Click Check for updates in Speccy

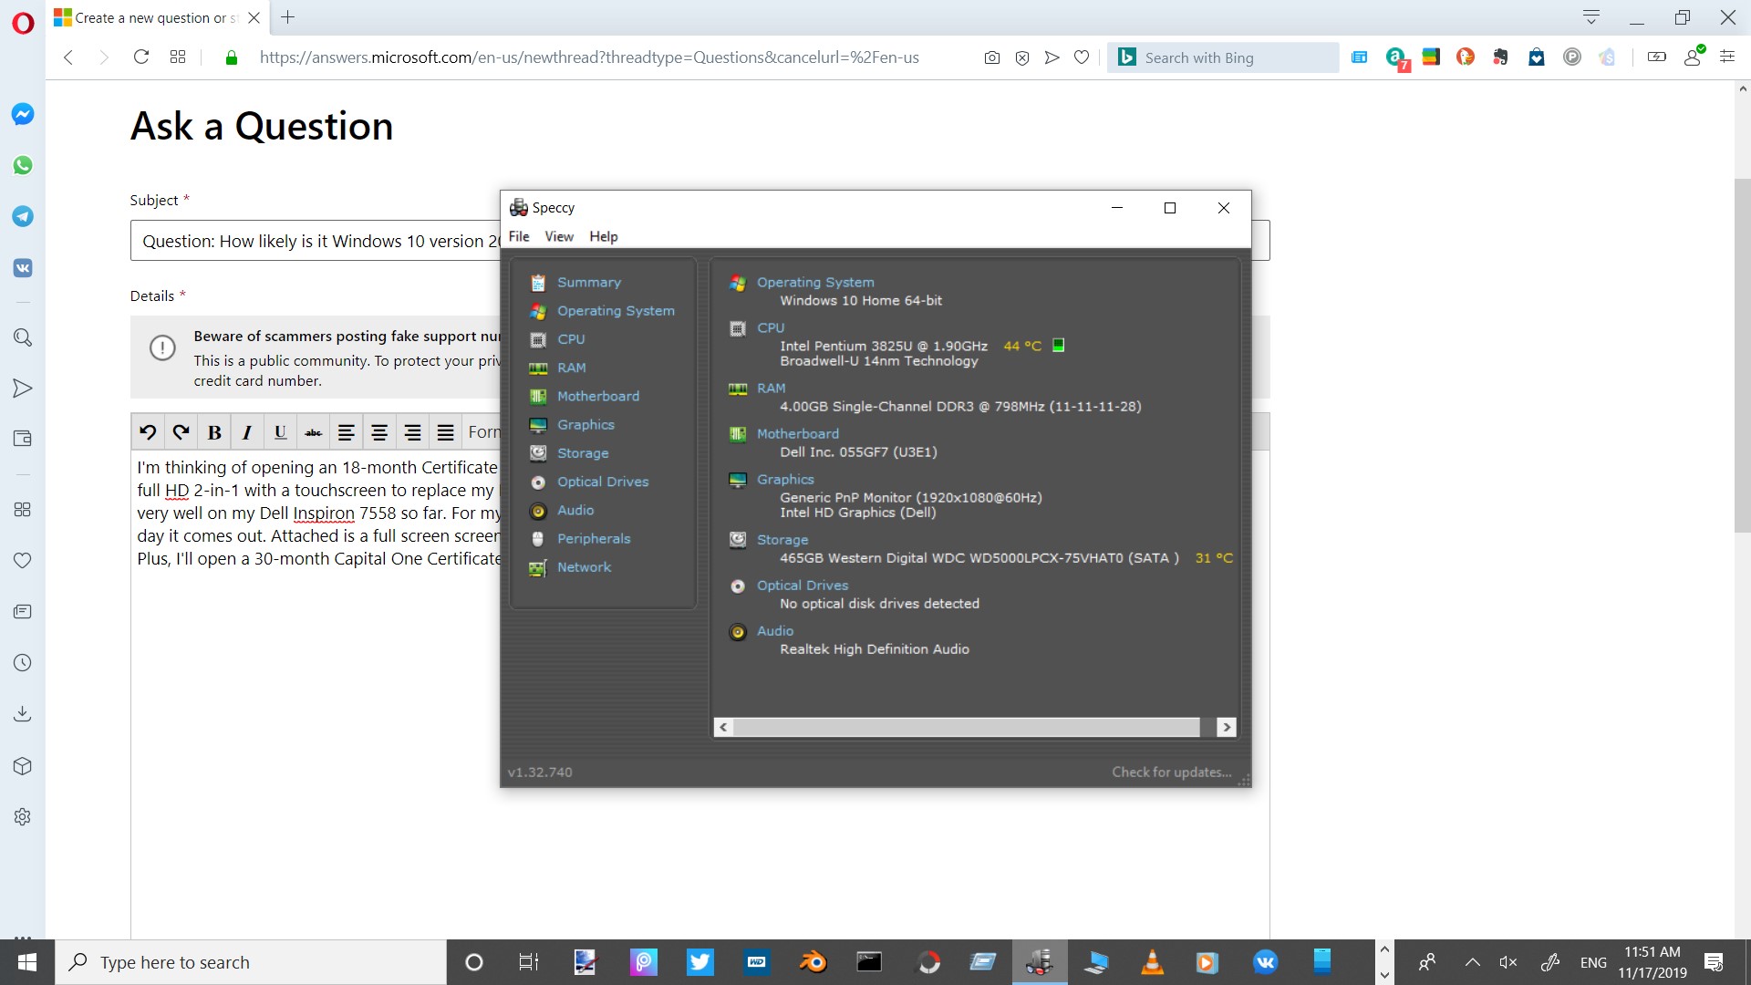coord(1171,772)
